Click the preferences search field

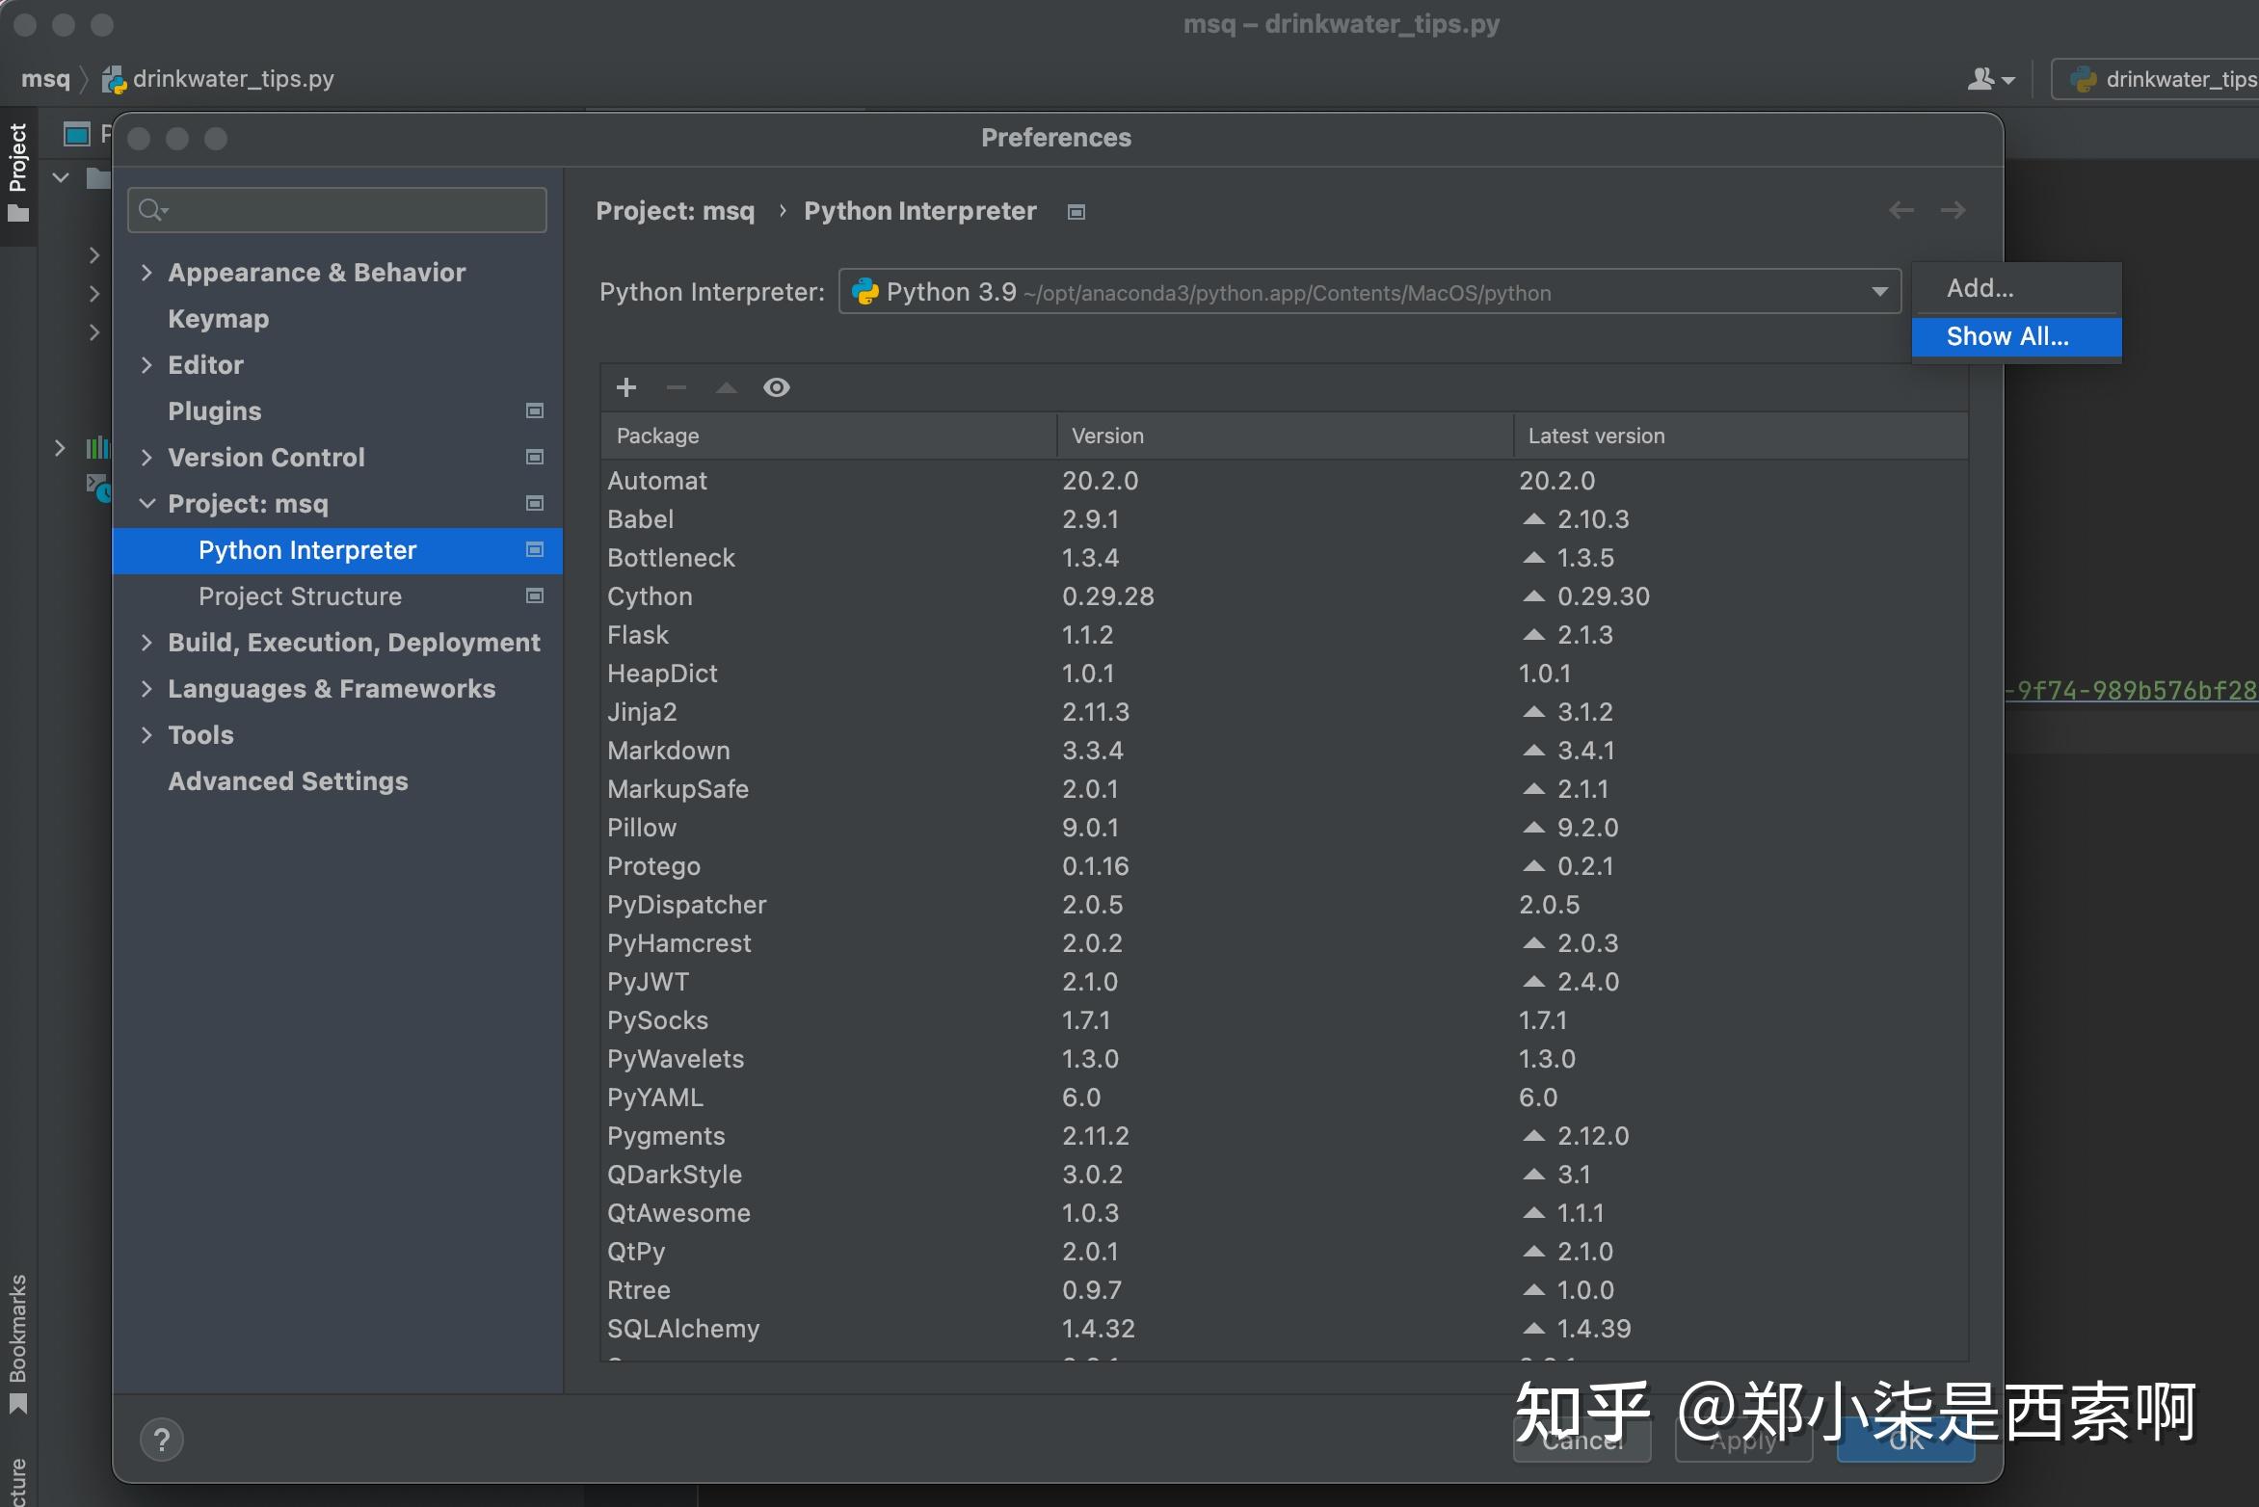pos(336,209)
